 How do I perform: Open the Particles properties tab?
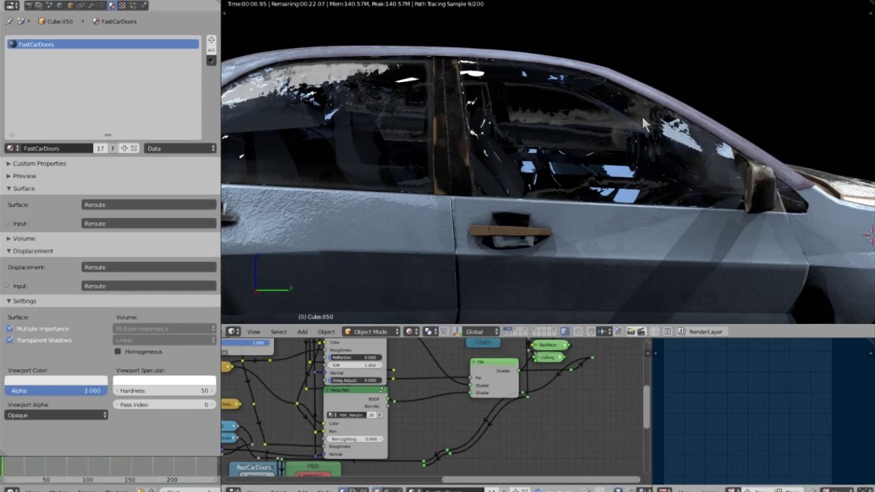(x=132, y=5)
